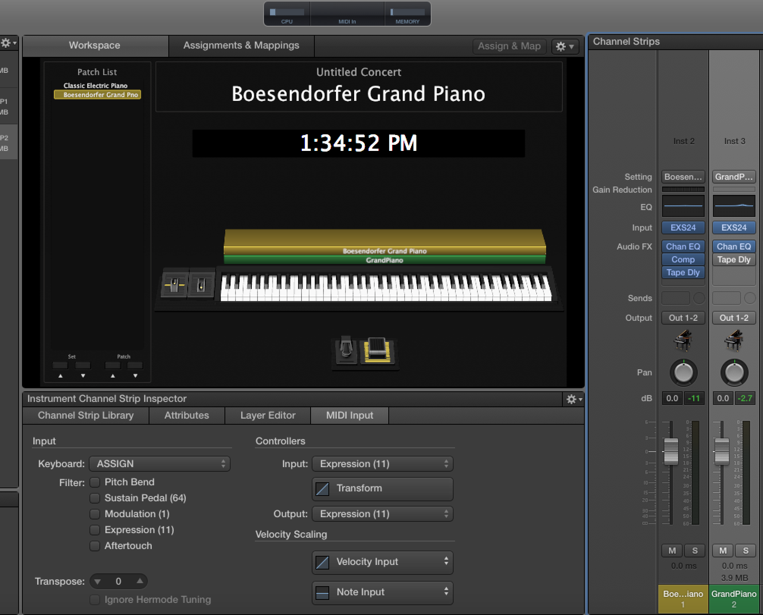
Task: Click the Inst 3 Pan knob
Action: coord(734,372)
